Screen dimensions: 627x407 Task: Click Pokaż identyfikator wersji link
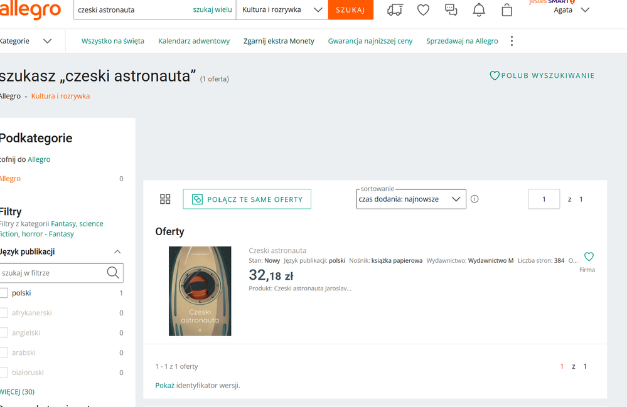click(x=164, y=386)
